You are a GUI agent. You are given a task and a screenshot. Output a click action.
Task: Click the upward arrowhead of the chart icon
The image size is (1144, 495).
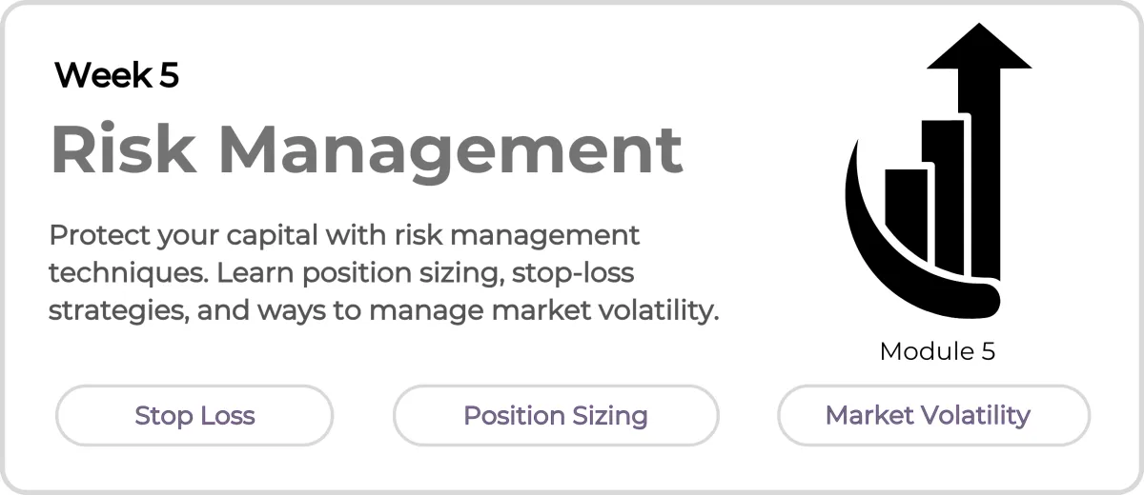pos(979,47)
